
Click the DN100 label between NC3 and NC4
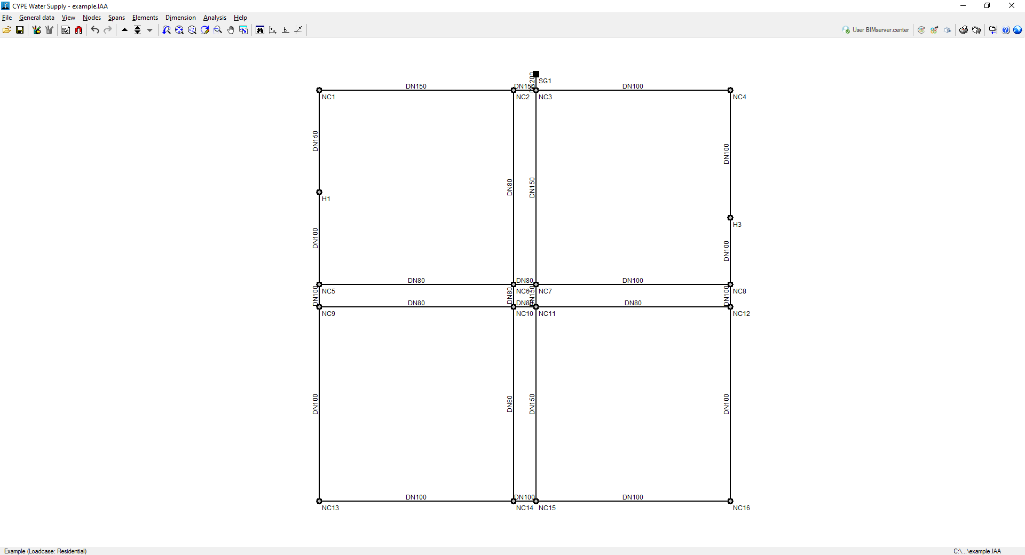pos(633,86)
